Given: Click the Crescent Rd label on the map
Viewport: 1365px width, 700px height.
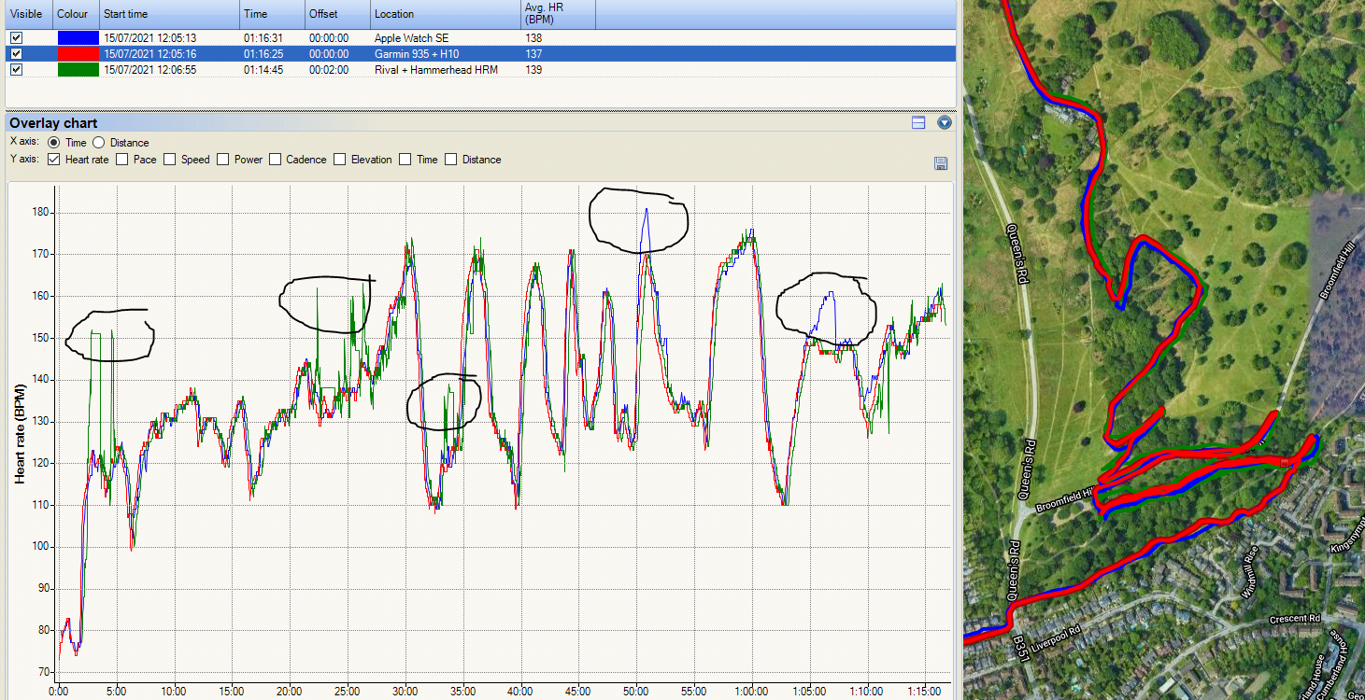Looking at the screenshot, I should (1295, 620).
